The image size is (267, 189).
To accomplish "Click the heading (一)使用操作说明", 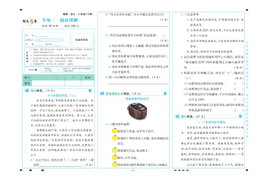I will [117, 124].
